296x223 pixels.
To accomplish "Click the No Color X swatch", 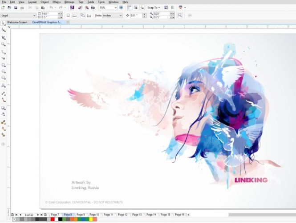I will point(14,219).
